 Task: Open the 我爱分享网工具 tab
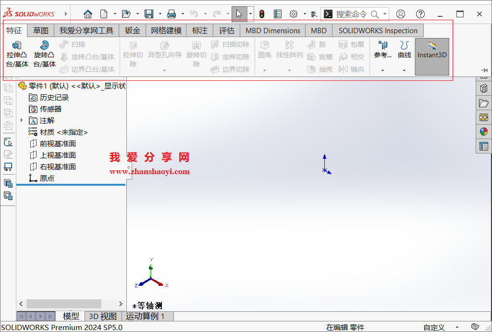click(86, 30)
